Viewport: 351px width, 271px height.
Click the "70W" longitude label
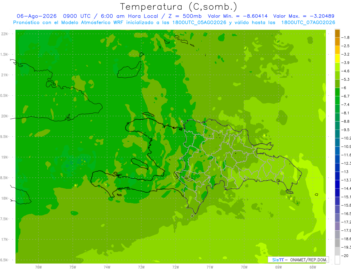click(244, 267)
